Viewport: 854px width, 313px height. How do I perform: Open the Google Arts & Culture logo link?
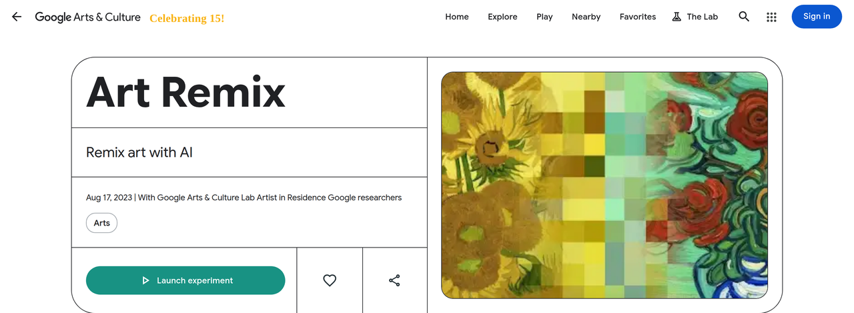[87, 17]
